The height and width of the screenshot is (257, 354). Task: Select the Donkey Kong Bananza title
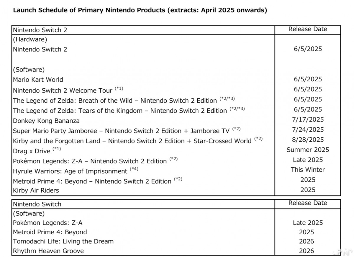46,121
